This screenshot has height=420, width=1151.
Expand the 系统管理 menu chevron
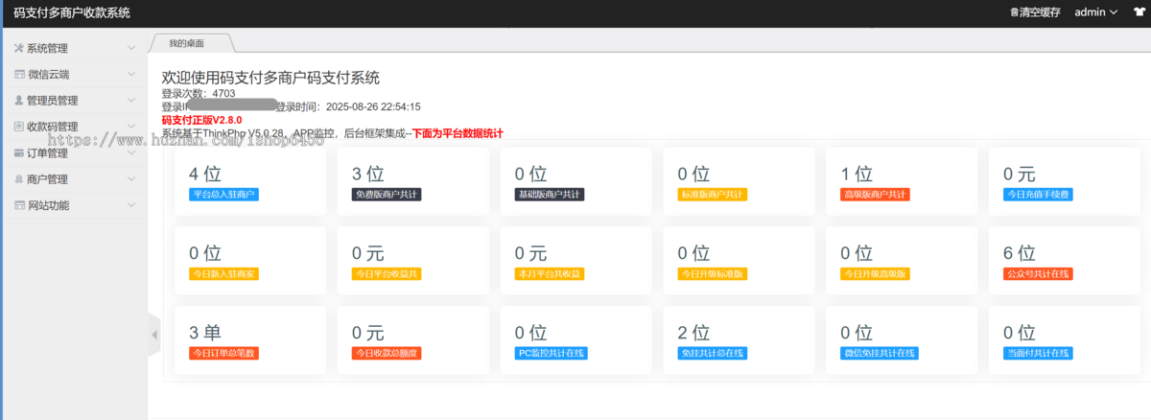click(x=131, y=48)
